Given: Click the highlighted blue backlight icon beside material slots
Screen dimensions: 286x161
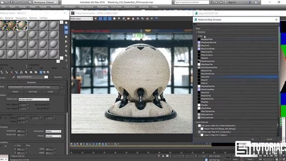Looking at the screenshot, I should (66, 27).
